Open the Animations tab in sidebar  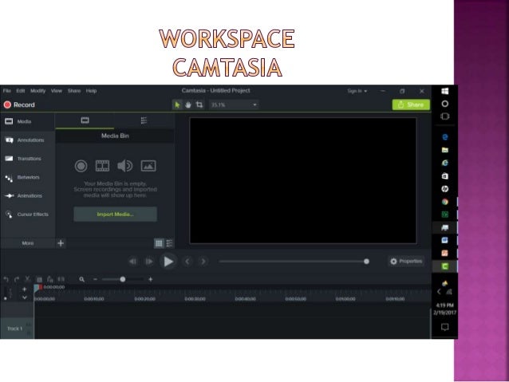pos(28,195)
